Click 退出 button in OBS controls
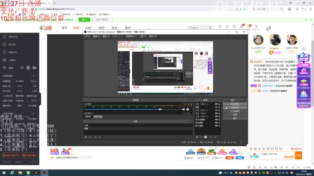This screenshot has height=176, width=314. point(235,119)
